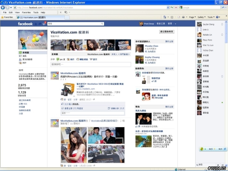This screenshot has width=228, height=171.
Task: Open the Page dropdown menu
Action: pyautogui.click(x=192, y=17)
